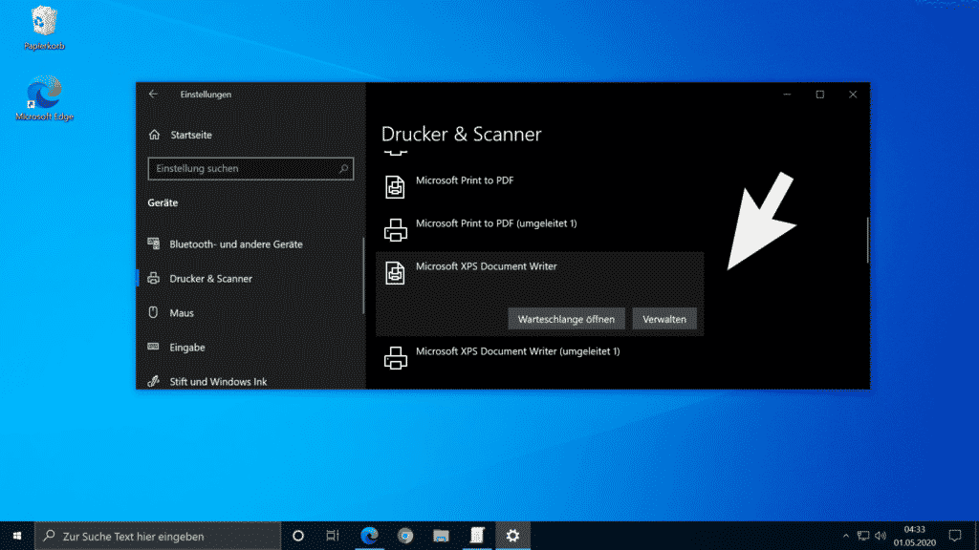979x550 pixels.
Task: Go back with the Einstellungen arrow
Action: (x=153, y=95)
